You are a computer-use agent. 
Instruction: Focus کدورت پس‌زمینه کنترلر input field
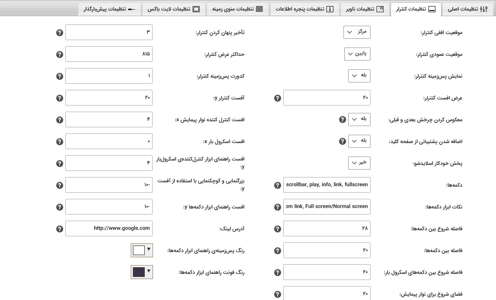[109, 76]
